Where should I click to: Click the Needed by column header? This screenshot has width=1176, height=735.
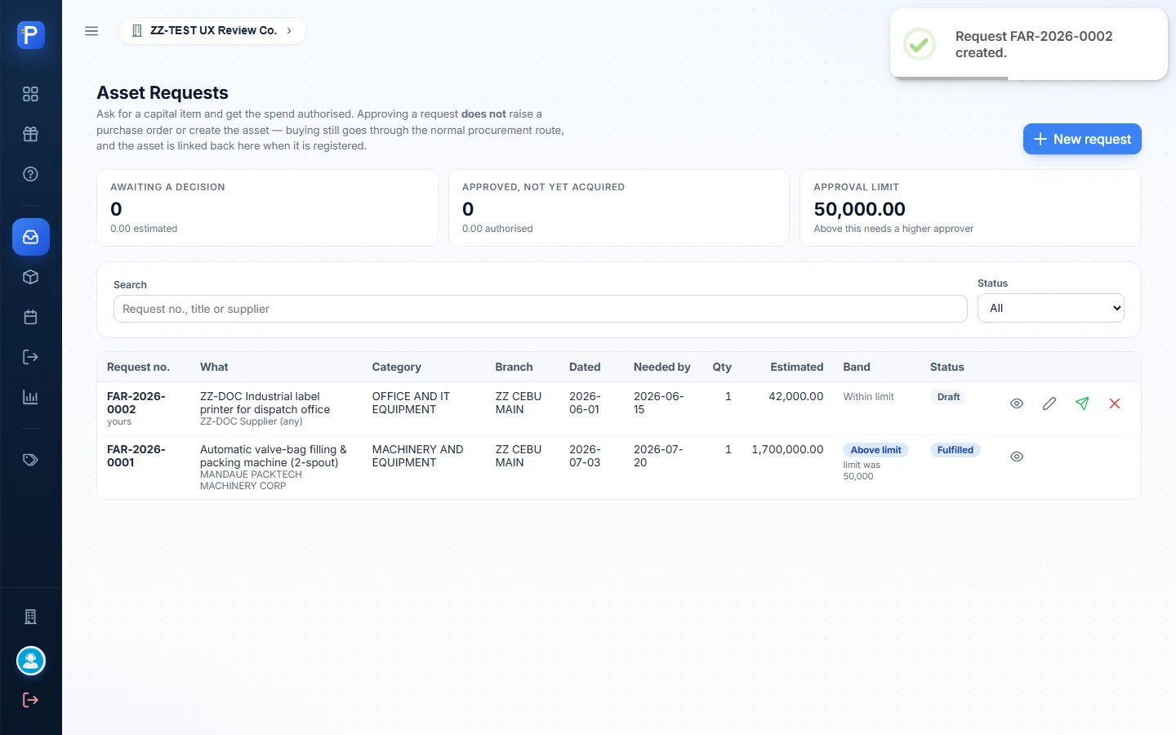pos(662,367)
